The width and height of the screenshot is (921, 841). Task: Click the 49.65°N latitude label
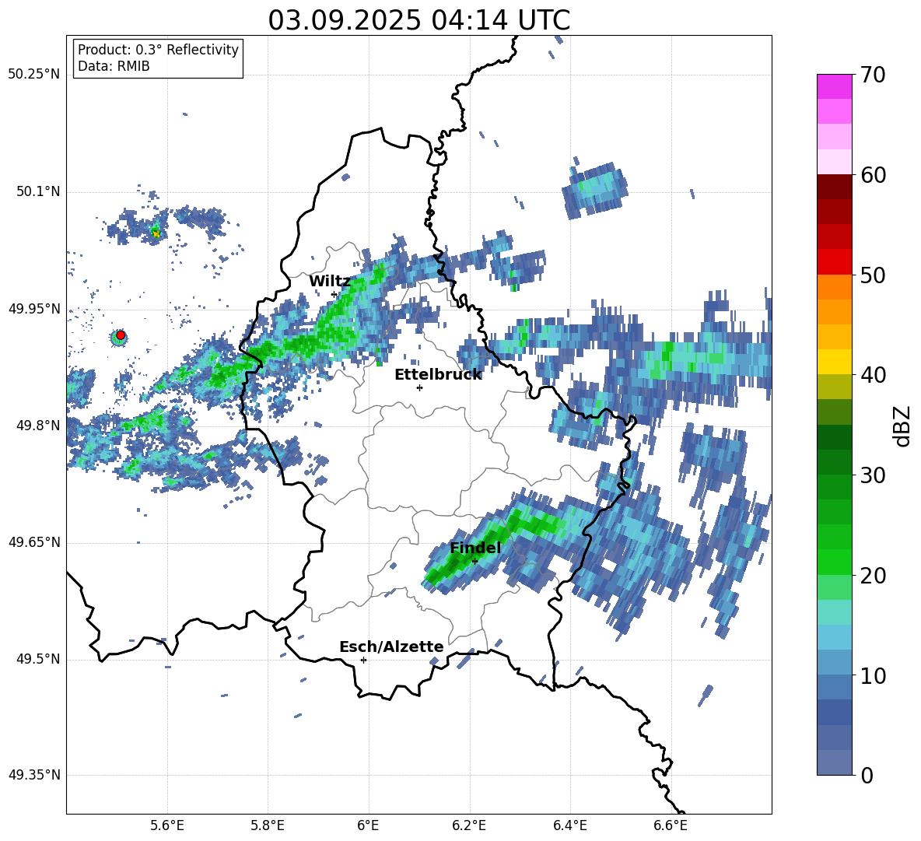(34, 542)
